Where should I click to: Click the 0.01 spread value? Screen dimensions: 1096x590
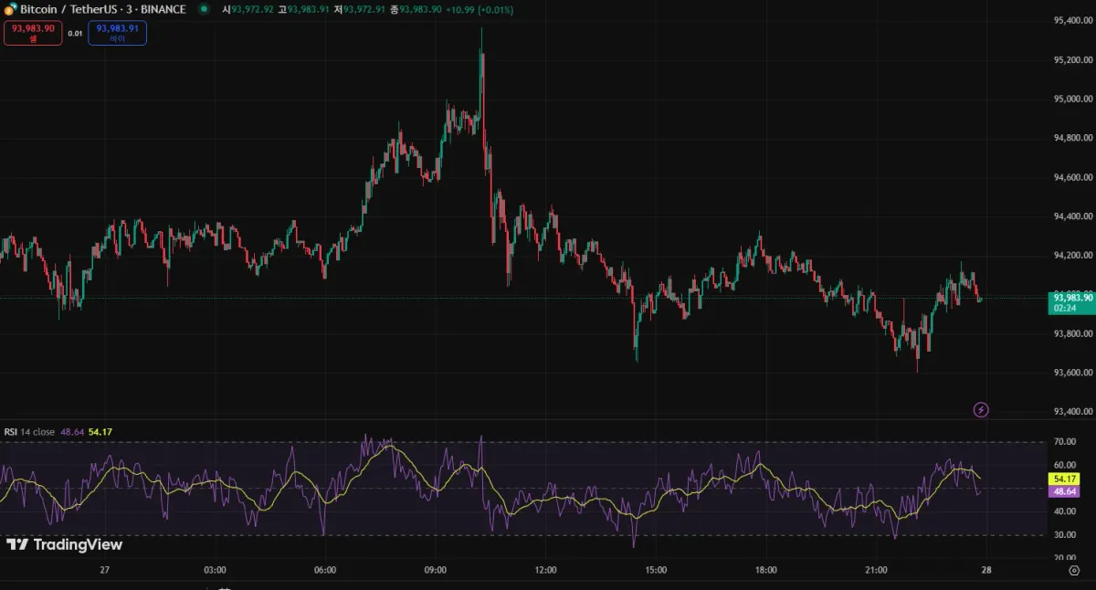tap(75, 34)
